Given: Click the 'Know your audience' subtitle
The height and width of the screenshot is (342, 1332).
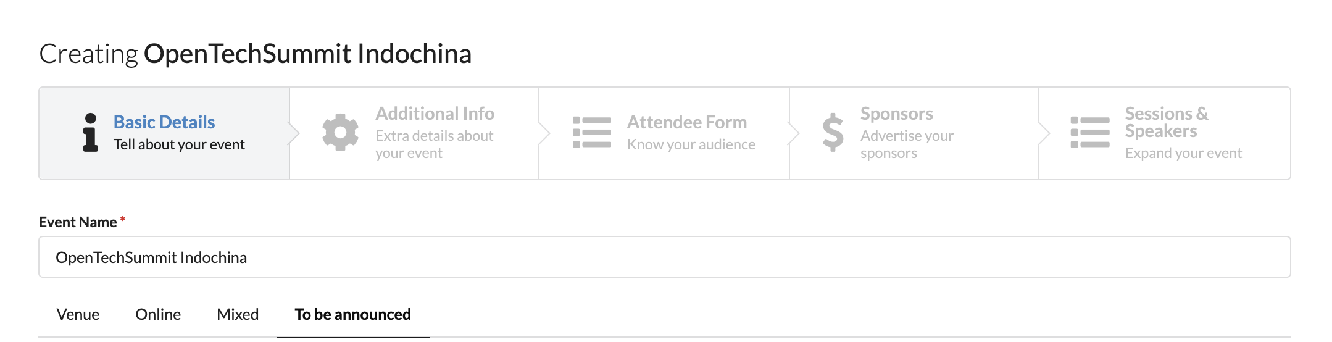Looking at the screenshot, I should click(691, 144).
